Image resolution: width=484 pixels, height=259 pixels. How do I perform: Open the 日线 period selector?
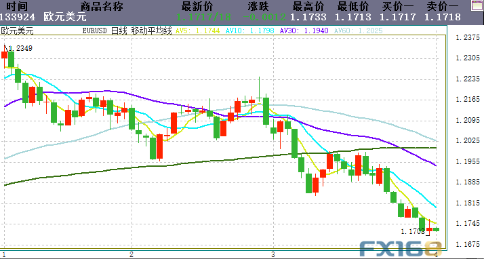(119, 31)
